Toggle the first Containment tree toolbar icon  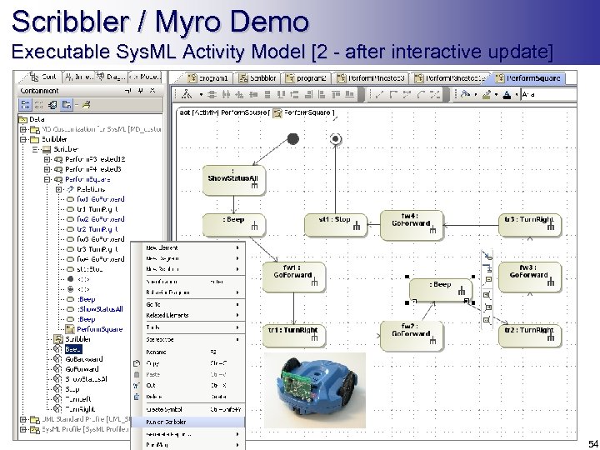click(25, 104)
